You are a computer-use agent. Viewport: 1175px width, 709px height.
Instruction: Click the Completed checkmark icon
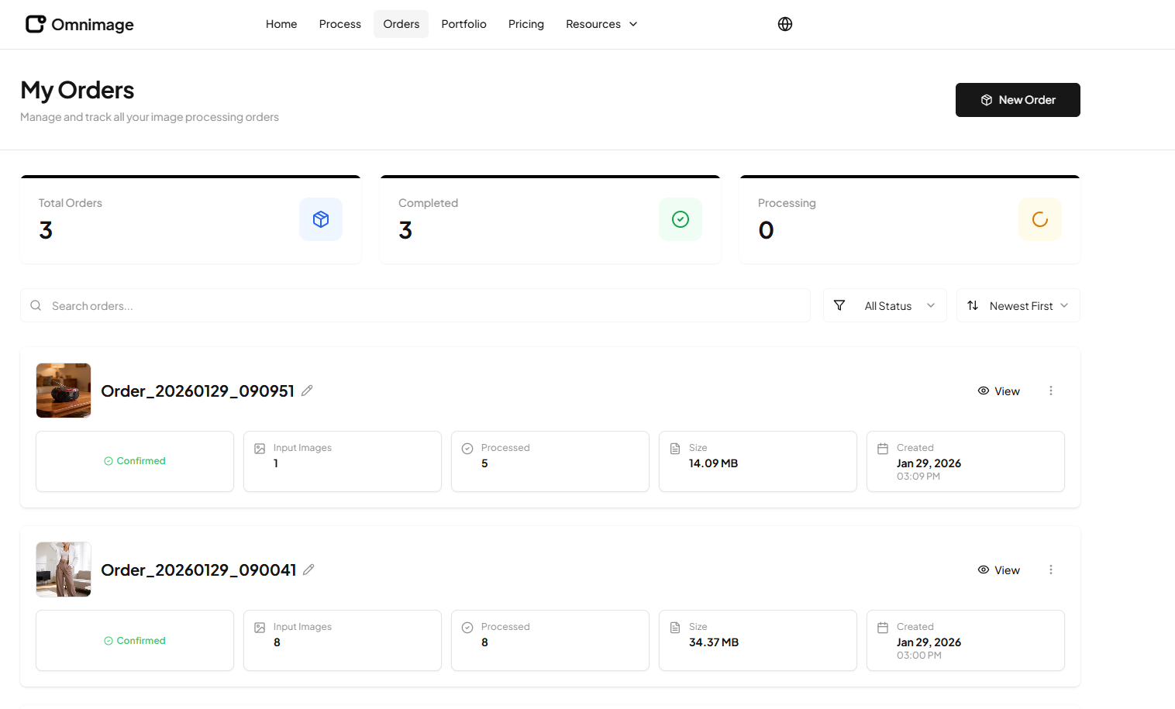(x=681, y=219)
